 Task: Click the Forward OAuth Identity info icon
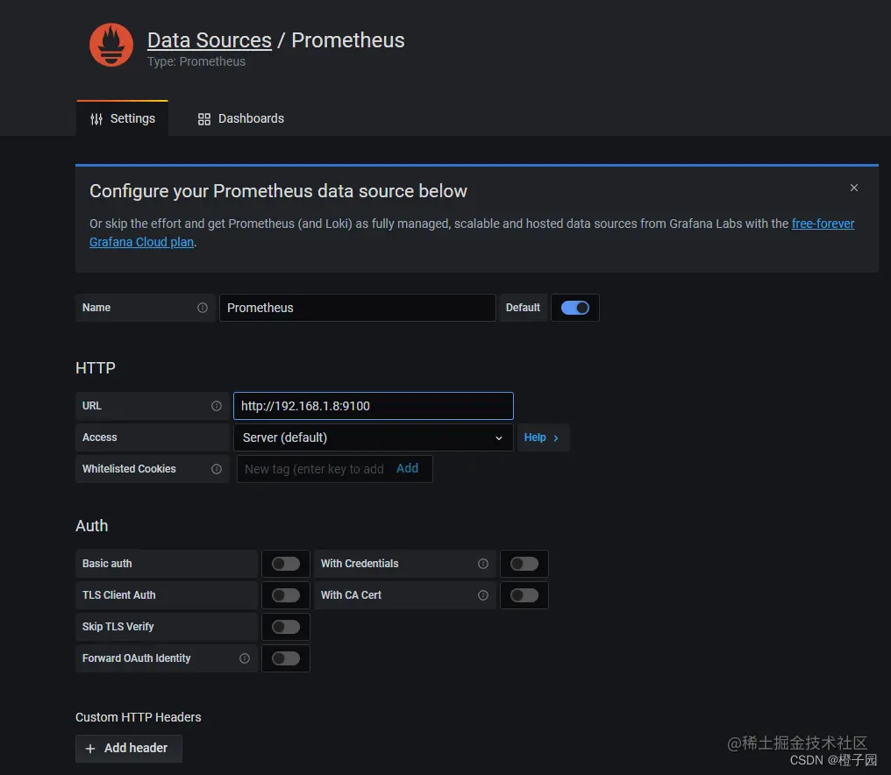coord(245,658)
